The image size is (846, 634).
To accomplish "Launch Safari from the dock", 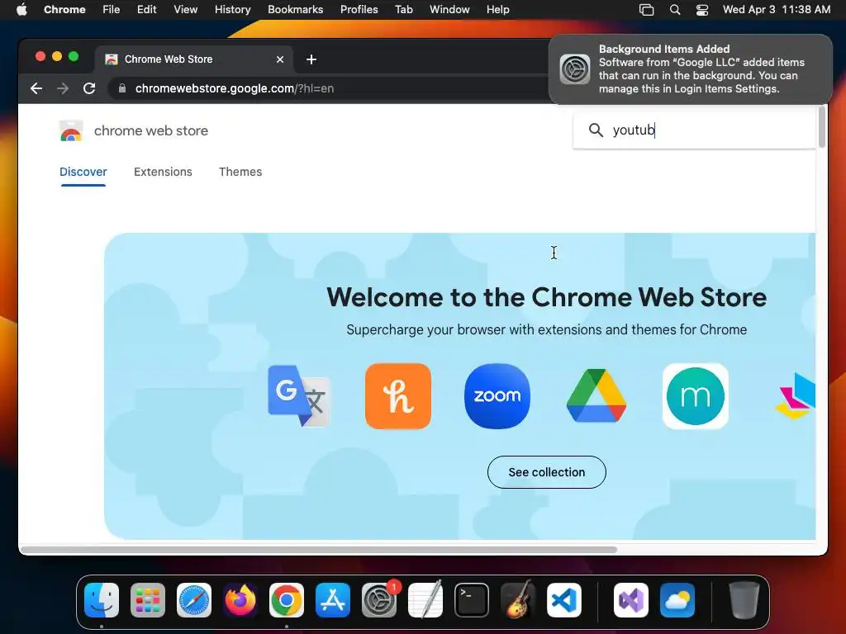I will click(194, 600).
